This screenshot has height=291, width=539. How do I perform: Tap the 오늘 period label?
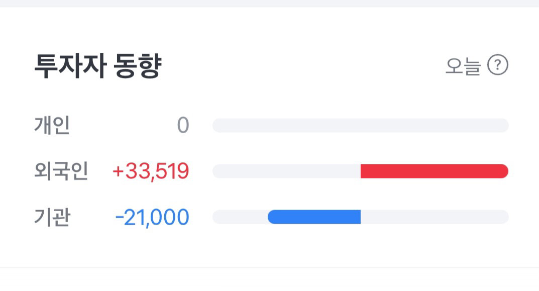(463, 66)
